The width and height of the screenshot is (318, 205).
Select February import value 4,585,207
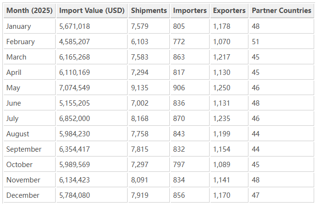pos(74,42)
